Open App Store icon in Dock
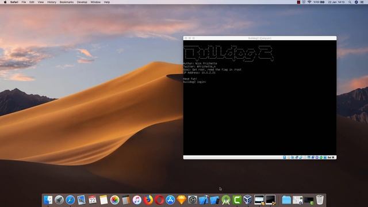This screenshot has height=207, width=368. (170, 200)
